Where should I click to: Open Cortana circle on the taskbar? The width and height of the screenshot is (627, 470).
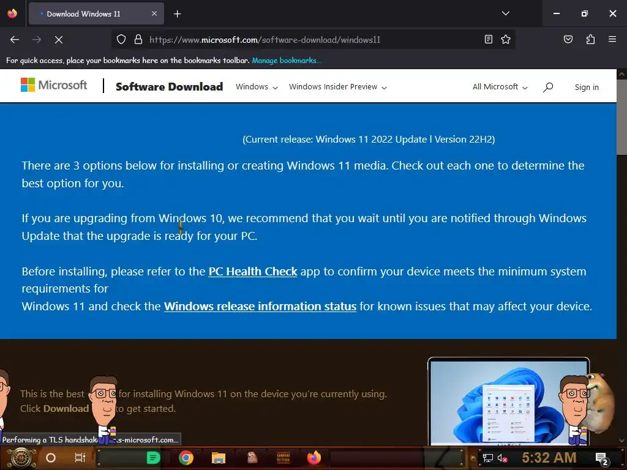[51, 458]
